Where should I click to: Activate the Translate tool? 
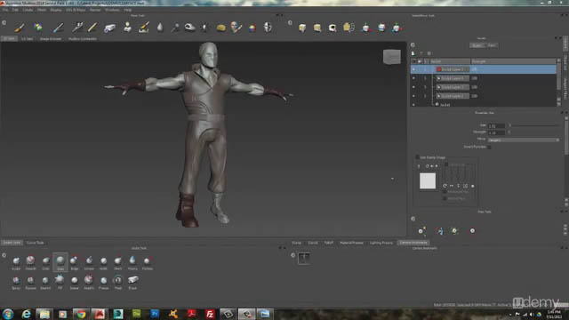click(365, 28)
